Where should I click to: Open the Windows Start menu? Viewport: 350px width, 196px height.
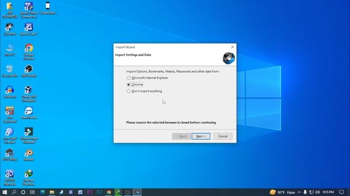point(4,192)
